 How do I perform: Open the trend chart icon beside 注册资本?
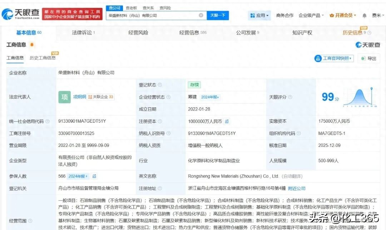pyautogui.click(x=227, y=121)
